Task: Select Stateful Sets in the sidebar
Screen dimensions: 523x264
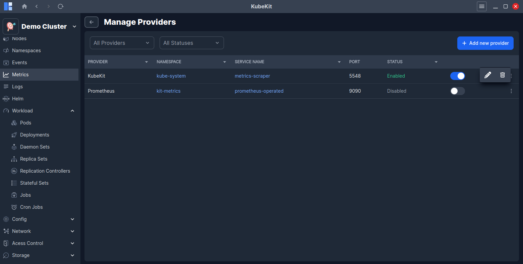Action: (x=34, y=183)
